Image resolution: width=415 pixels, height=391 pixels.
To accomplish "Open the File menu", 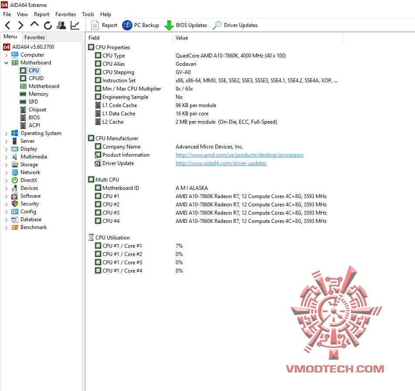I will click(x=7, y=14).
